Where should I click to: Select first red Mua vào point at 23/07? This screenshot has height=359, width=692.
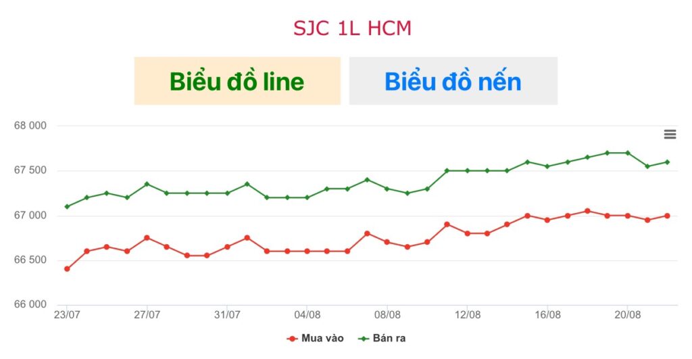pos(67,269)
